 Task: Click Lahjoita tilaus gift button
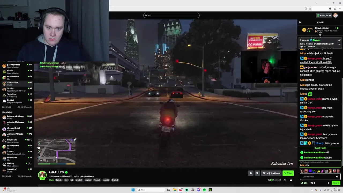tap(271, 173)
